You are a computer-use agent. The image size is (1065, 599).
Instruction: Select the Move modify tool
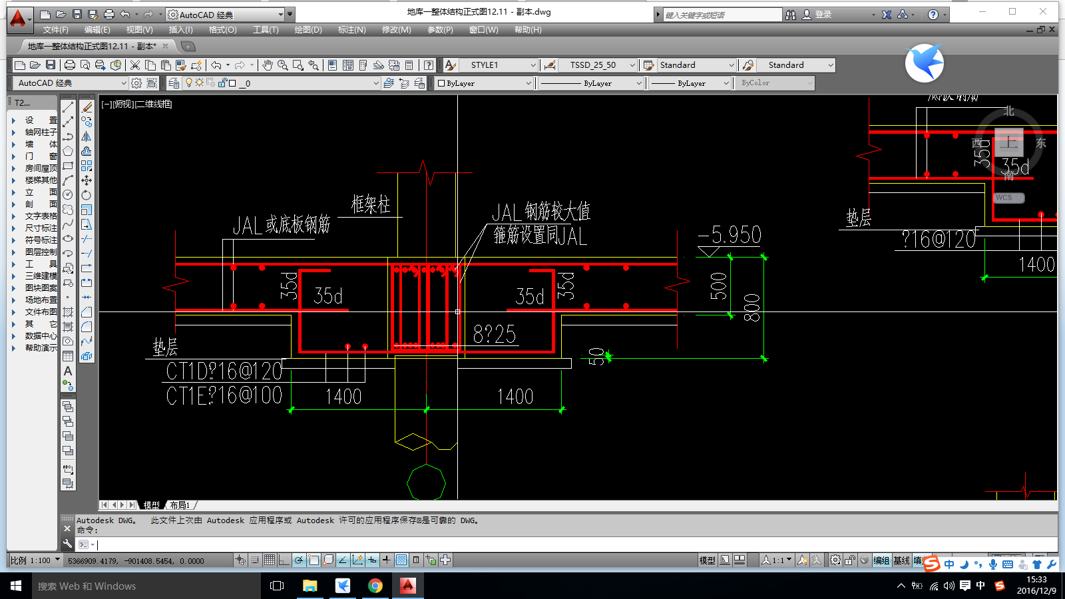tap(87, 180)
